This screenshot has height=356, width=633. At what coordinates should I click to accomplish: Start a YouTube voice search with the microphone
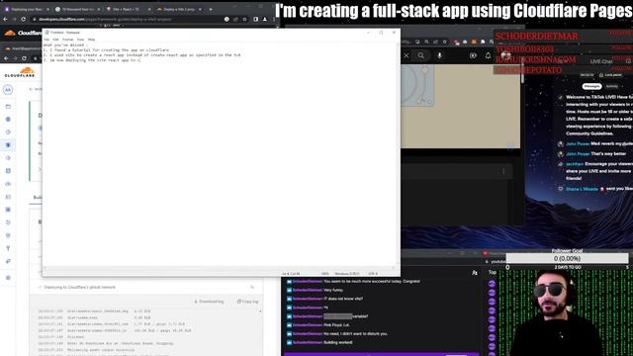439,55
